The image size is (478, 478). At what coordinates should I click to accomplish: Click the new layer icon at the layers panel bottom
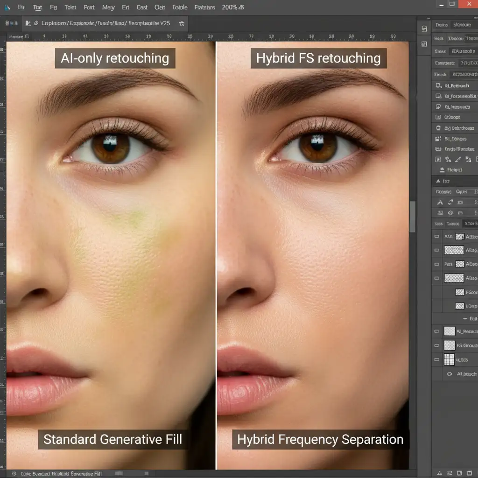[x=460, y=473]
